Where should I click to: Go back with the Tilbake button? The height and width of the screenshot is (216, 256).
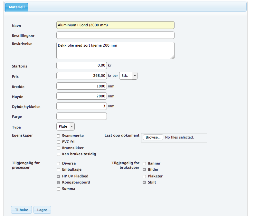(22, 210)
